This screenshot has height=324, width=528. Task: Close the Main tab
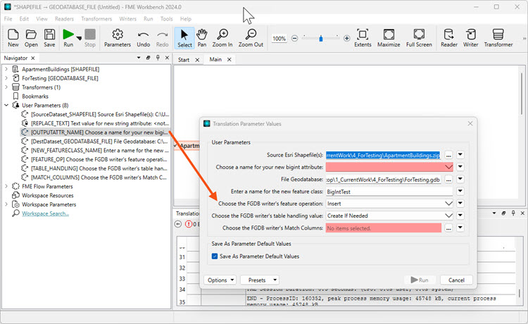coord(230,59)
